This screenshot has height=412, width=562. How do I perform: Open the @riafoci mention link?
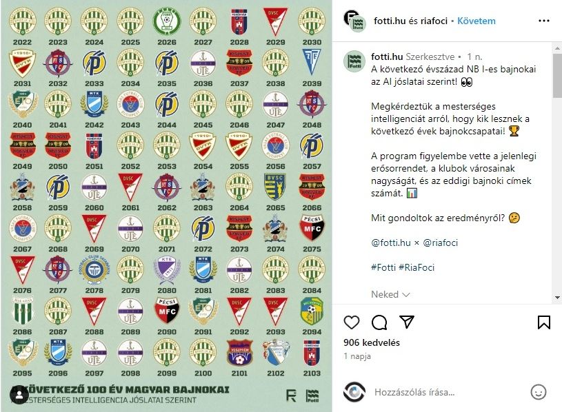pyautogui.click(x=440, y=243)
